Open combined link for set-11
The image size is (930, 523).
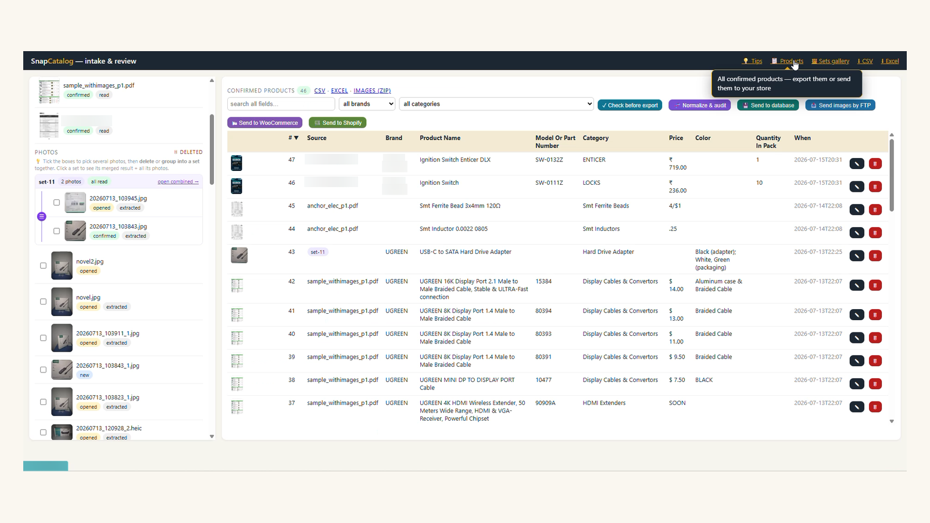point(178,182)
